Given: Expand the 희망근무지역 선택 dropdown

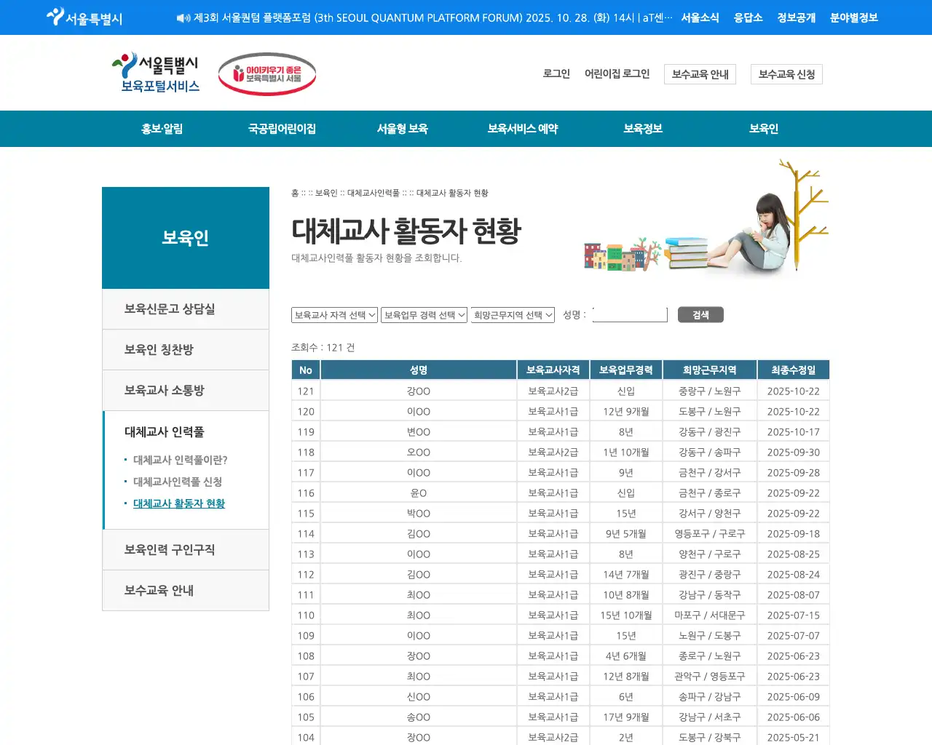Looking at the screenshot, I should (513, 314).
